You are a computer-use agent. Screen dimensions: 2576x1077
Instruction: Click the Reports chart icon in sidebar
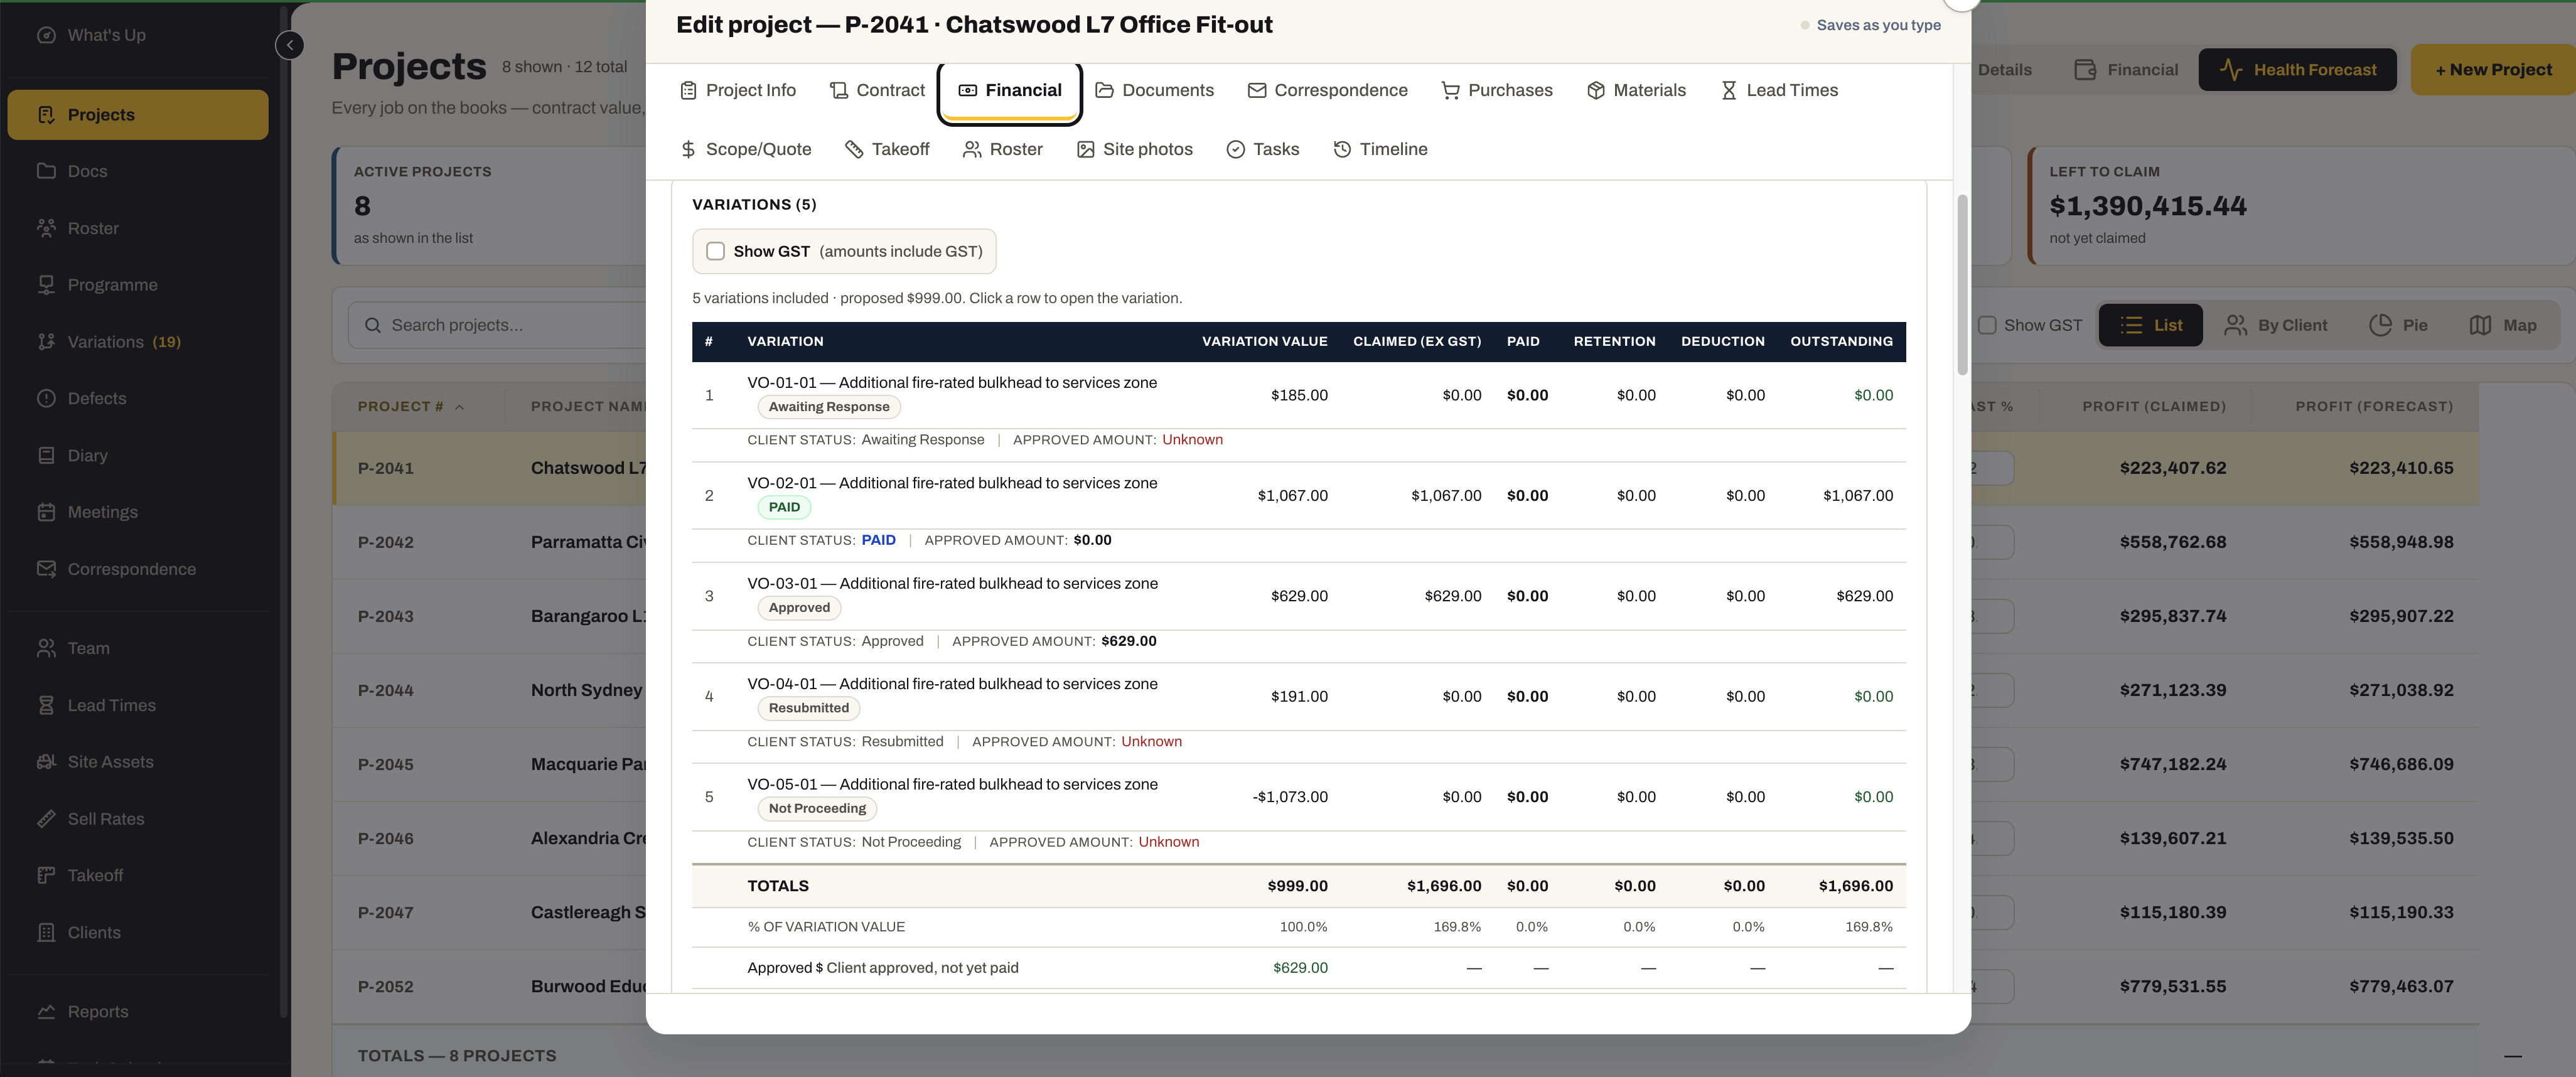[x=46, y=1012]
